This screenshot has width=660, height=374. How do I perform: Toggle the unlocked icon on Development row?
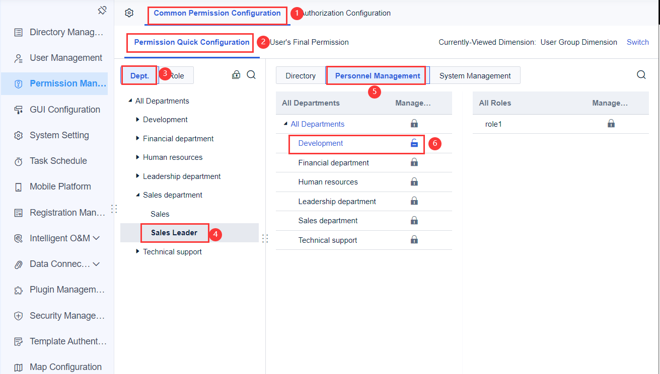(414, 143)
